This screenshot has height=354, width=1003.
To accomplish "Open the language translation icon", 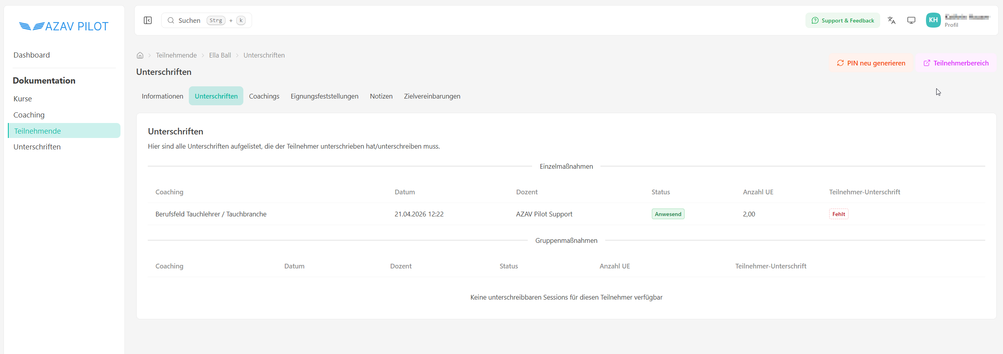I will coord(892,20).
